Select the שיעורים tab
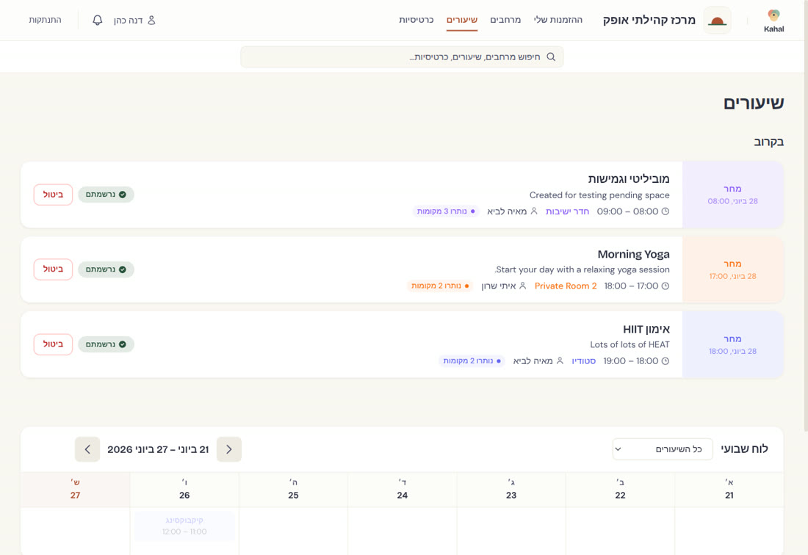 (x=462, y=20)
